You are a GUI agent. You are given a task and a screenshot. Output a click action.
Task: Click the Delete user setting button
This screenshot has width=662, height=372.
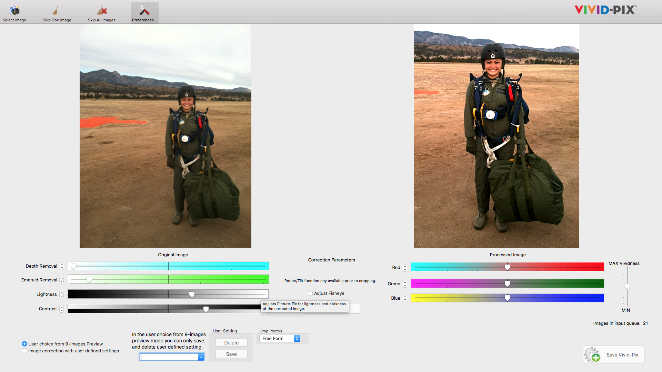231,343
